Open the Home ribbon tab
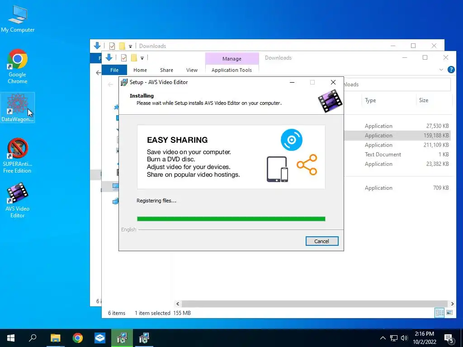The height and width of the screenshot is (347, 463). (x=140, y=70)
